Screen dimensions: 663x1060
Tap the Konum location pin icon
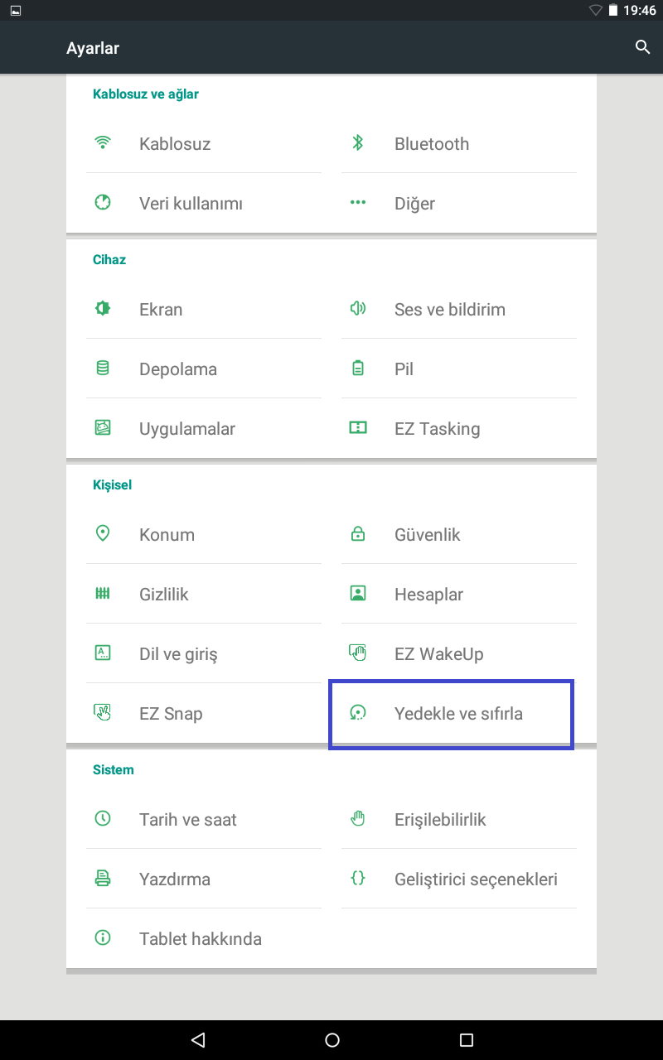(103, 534)
